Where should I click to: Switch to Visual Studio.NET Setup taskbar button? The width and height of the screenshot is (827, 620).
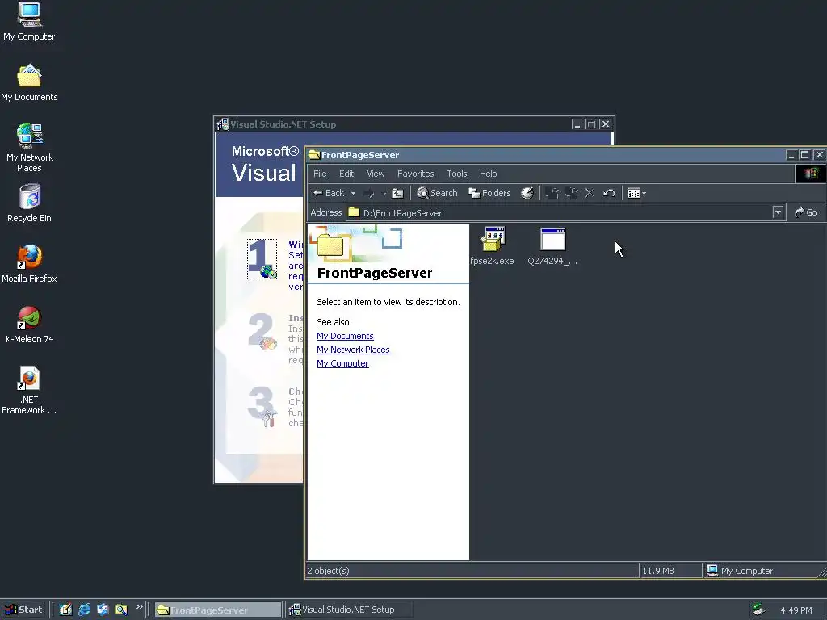349,610
